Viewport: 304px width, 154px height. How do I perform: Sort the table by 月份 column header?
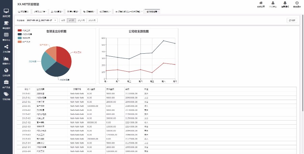[x=26, y=89]
